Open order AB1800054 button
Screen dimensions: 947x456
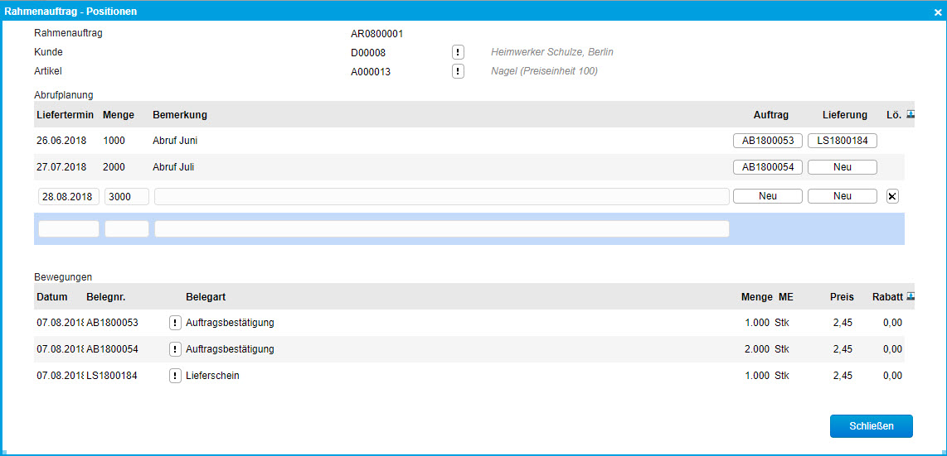pos(768,167)
